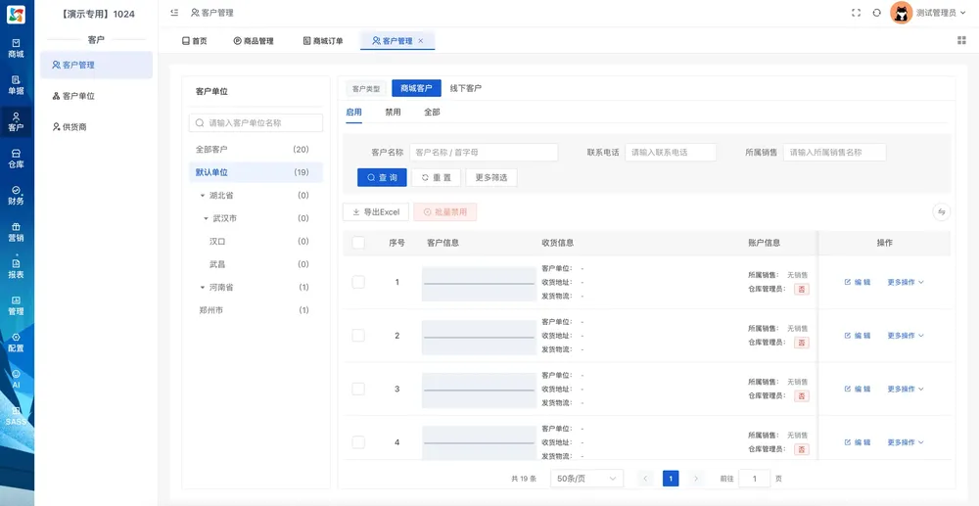
Task: Open the 报表 sidebar module
Action: [x=17, y=269]
